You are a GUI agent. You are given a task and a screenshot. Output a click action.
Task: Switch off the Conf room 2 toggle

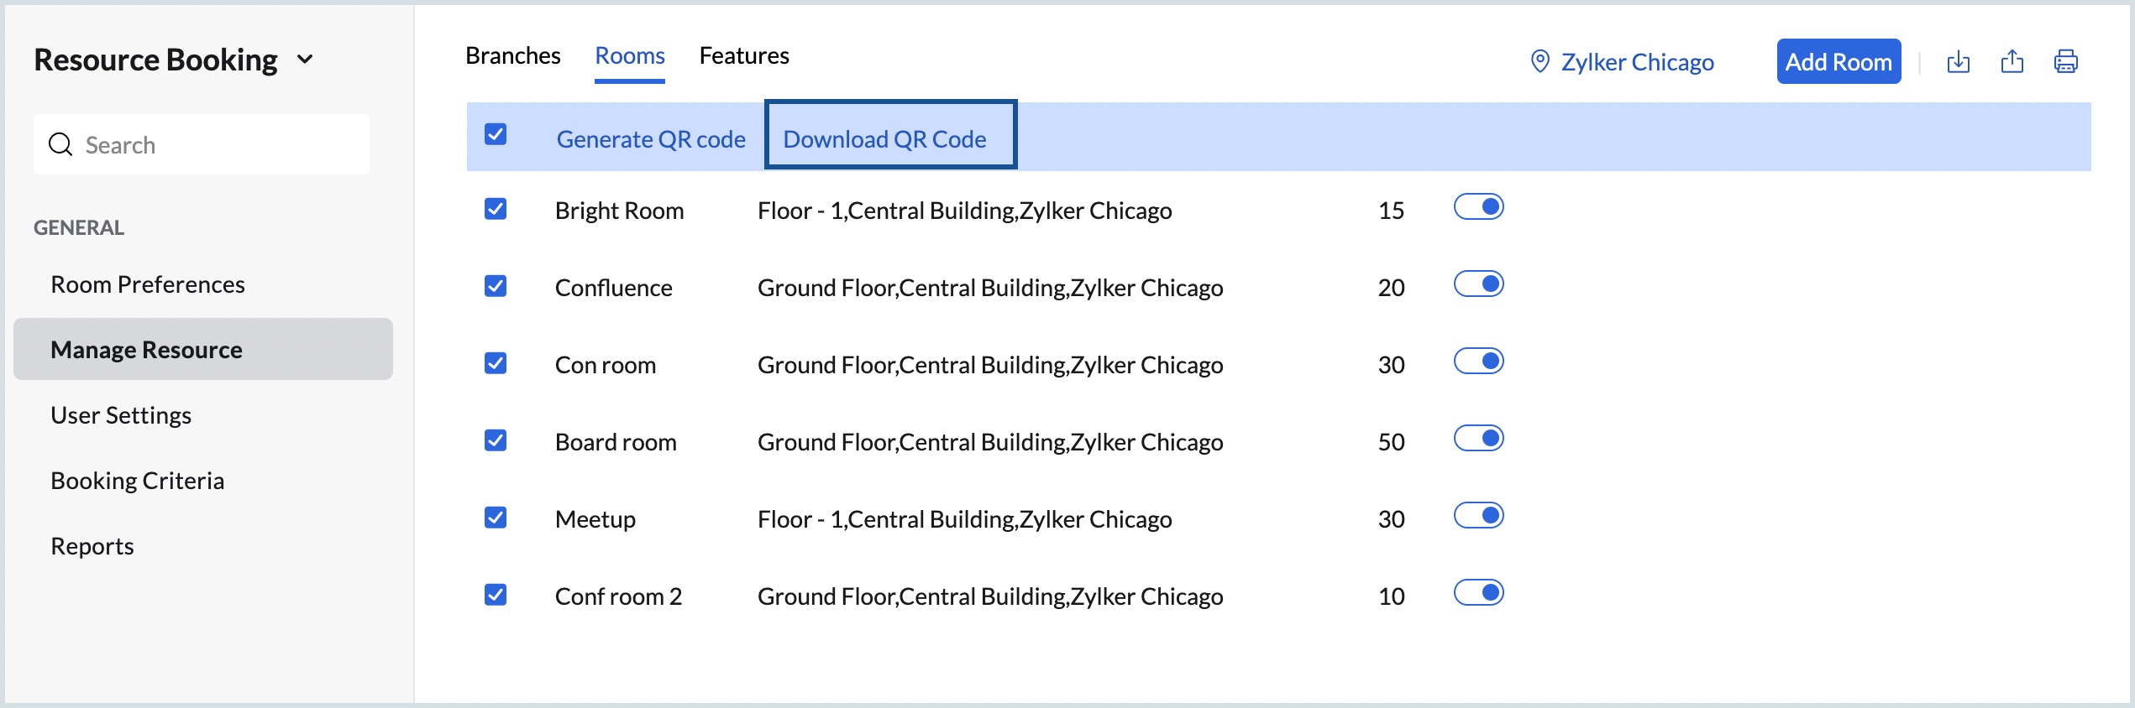[x=1478, y=593]
